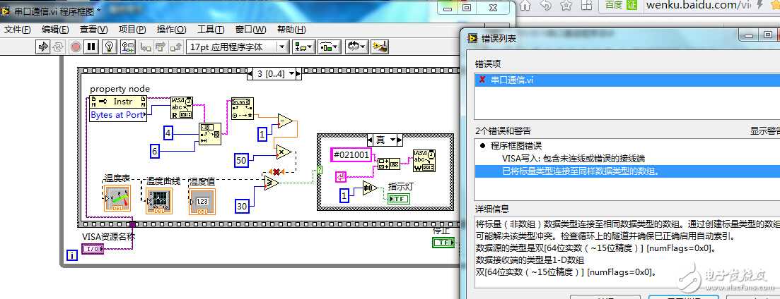Open the 17pt 应用程序字体 font dropdown
This screenshot has width=780, height=299.
pos(238,47)
